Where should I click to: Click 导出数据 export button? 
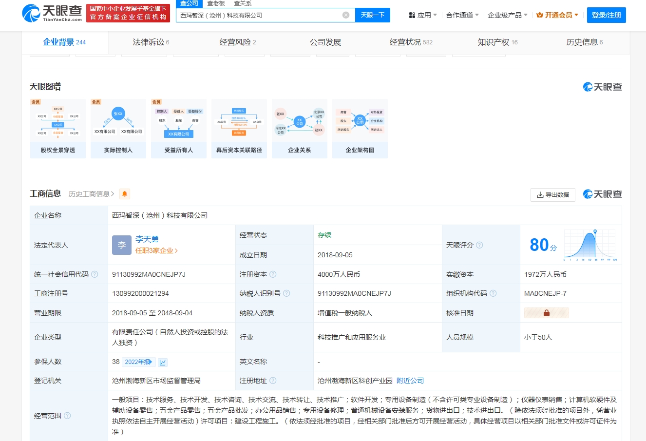[x=553, y=194]
